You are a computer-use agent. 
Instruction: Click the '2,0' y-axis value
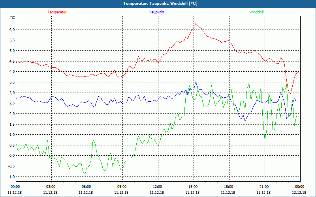pos(12,114)
